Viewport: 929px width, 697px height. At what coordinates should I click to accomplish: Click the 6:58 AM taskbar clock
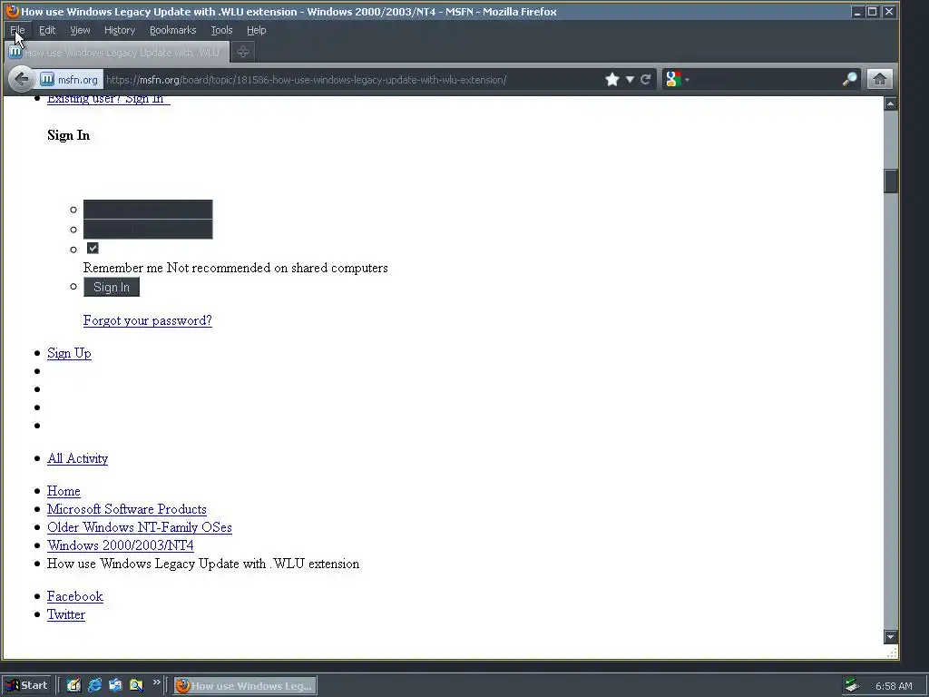894,686
